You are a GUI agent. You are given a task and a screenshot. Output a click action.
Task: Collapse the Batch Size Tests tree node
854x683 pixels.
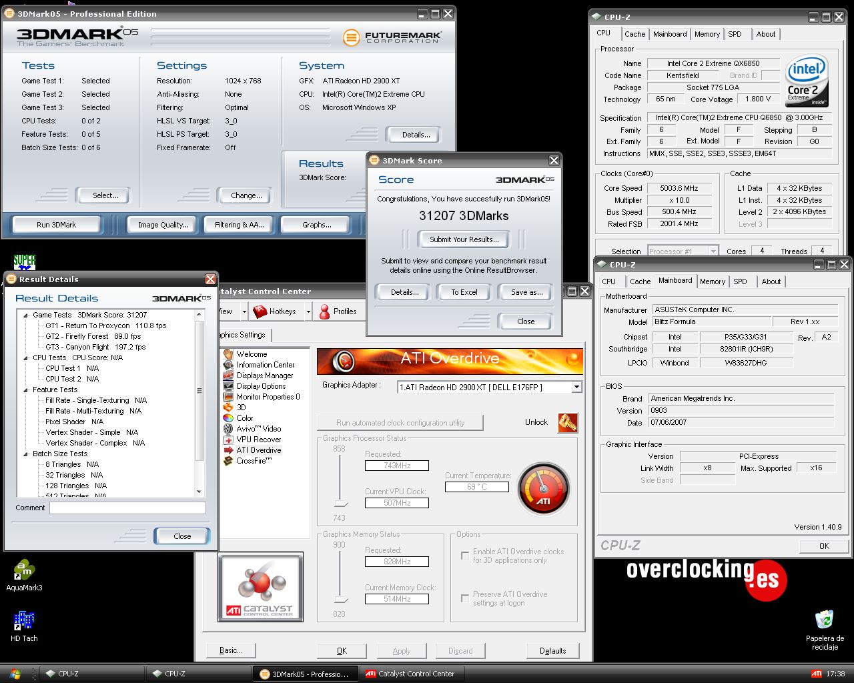coord(25,454)
